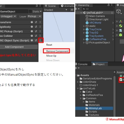Expand the Items folder in the Project
Viewport: 124px width, 124px height.
pos(84,102)
